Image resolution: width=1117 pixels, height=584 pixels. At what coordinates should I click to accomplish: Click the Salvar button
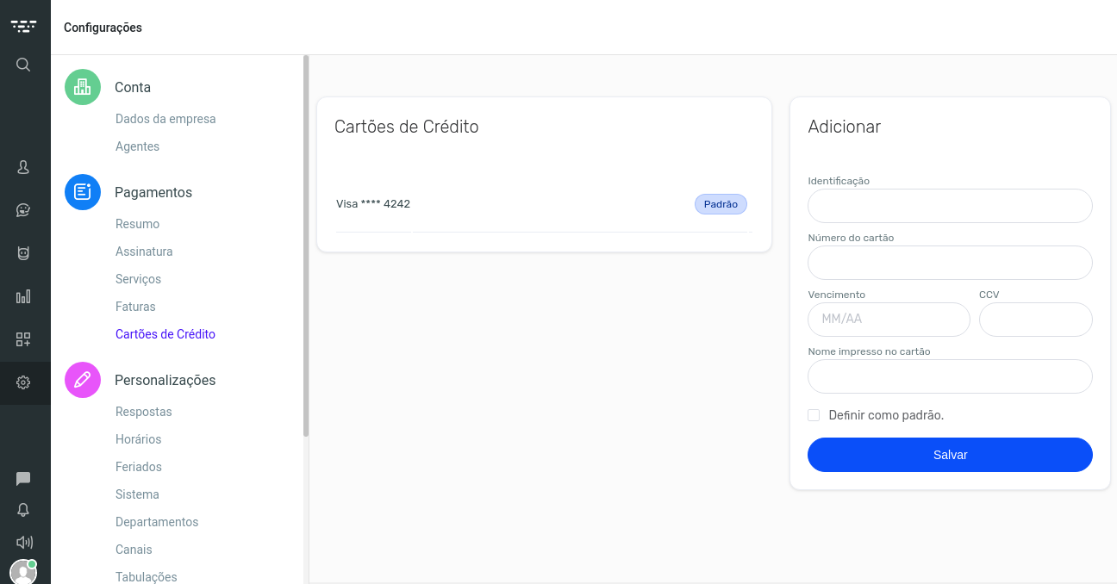950,455
